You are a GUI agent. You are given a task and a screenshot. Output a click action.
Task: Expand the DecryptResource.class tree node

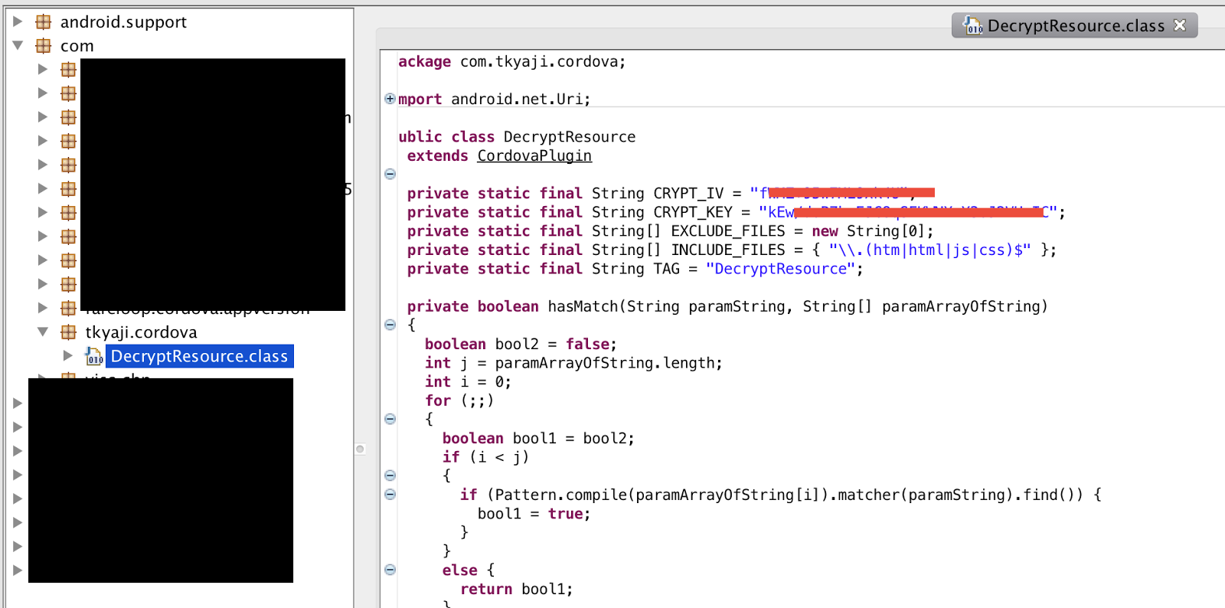tap(67, 355)
